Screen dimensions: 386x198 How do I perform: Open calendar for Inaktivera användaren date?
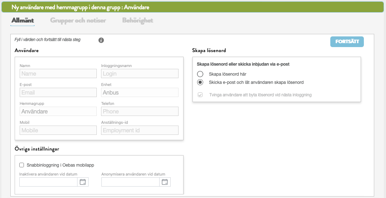coord(83,182)
